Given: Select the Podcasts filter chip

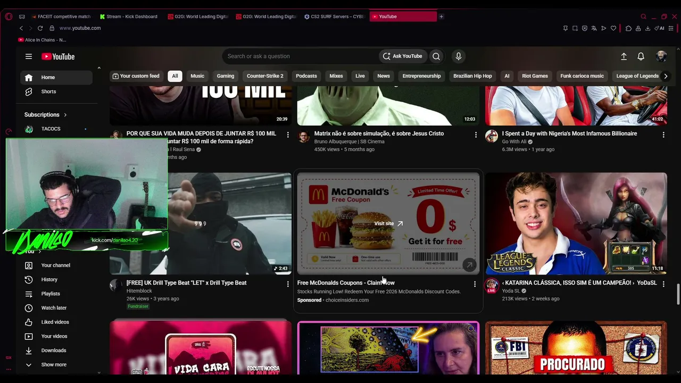Looking at the screenshot, I should click(x=306, y=76).
